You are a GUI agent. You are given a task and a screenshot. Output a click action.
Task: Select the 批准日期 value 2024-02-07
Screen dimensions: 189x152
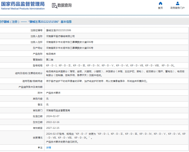coord(53,116)
